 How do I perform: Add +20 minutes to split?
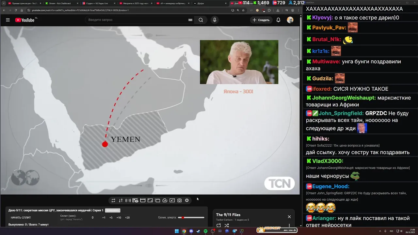click(127, 218)
